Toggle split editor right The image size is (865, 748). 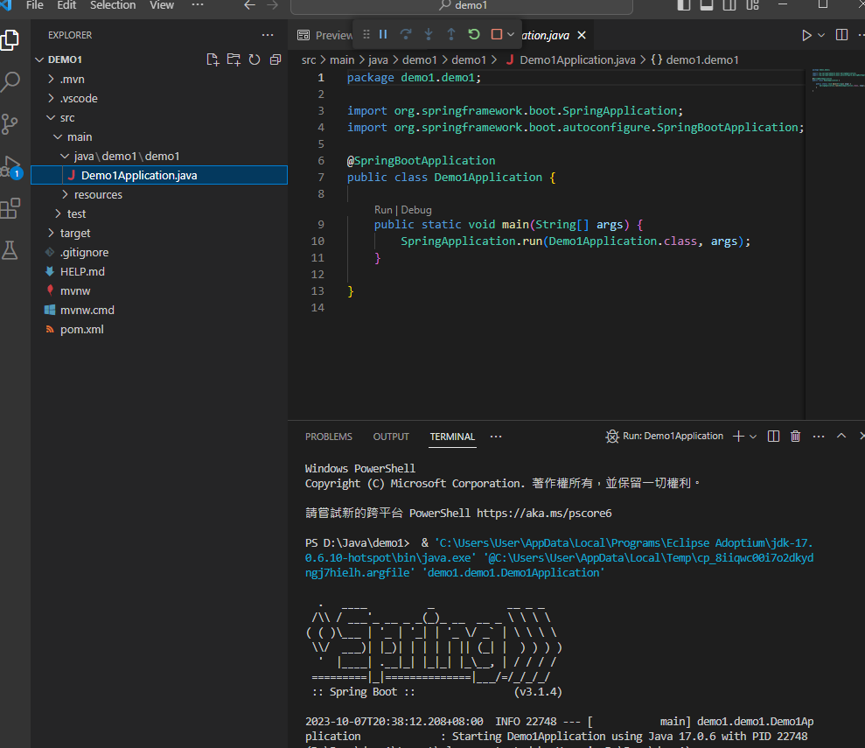tap(841, 35)
